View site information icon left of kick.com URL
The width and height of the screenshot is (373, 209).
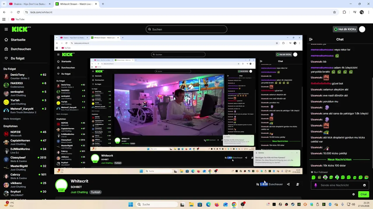pyautogui.click(x=27, y=12)
